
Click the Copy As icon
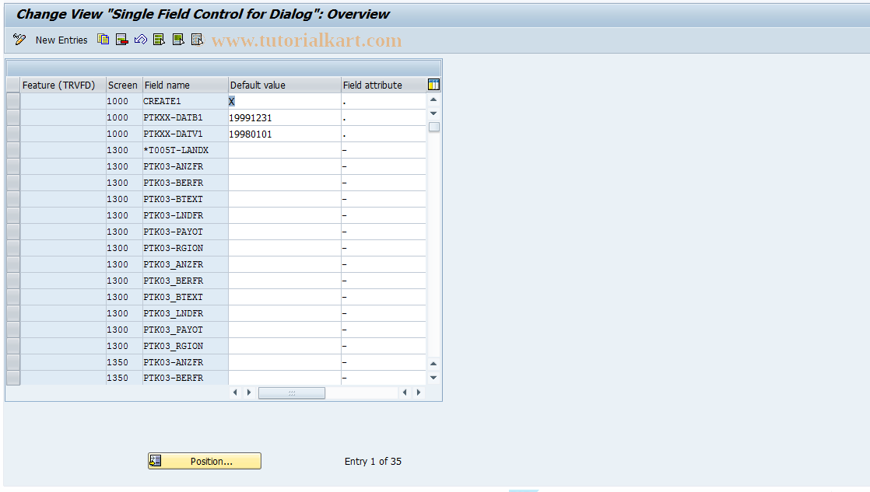click(x=103, y=40)
